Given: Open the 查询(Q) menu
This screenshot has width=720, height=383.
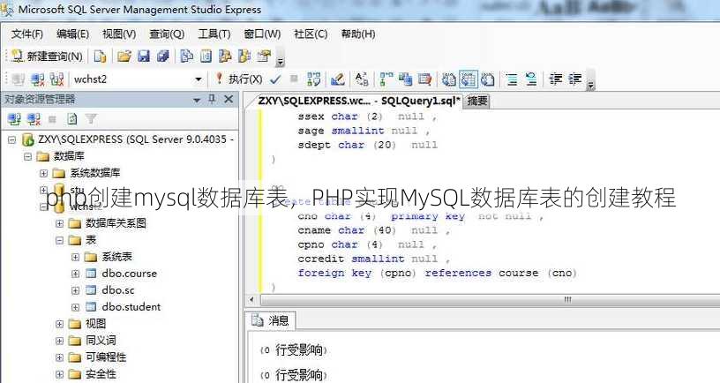Looking at the screenshot, I should tap(167, 34).
